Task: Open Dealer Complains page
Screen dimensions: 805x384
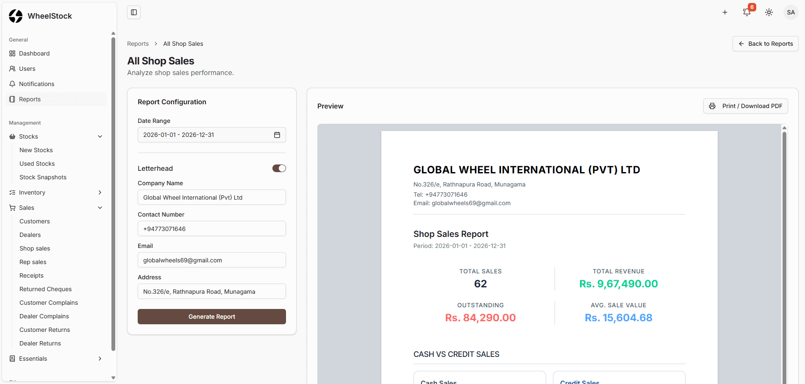Action: (44, 316)
